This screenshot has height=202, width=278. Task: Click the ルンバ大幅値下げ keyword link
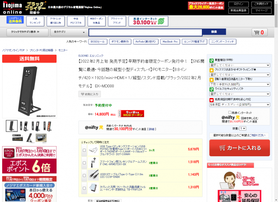coord(194,42)
